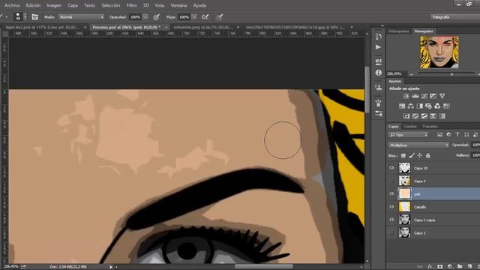This screenshot has width=480, height=270.
Task: Hide the Capa 10 layer
Action: [x=391, y=168]
